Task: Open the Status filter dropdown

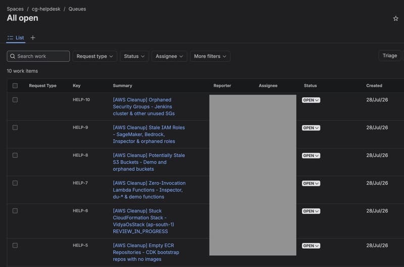Action: (134, 56)
